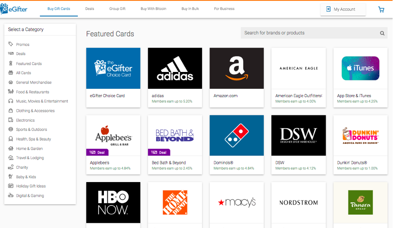
Task: Click the Deals category icon in sidebar
Action: [10, 53]
